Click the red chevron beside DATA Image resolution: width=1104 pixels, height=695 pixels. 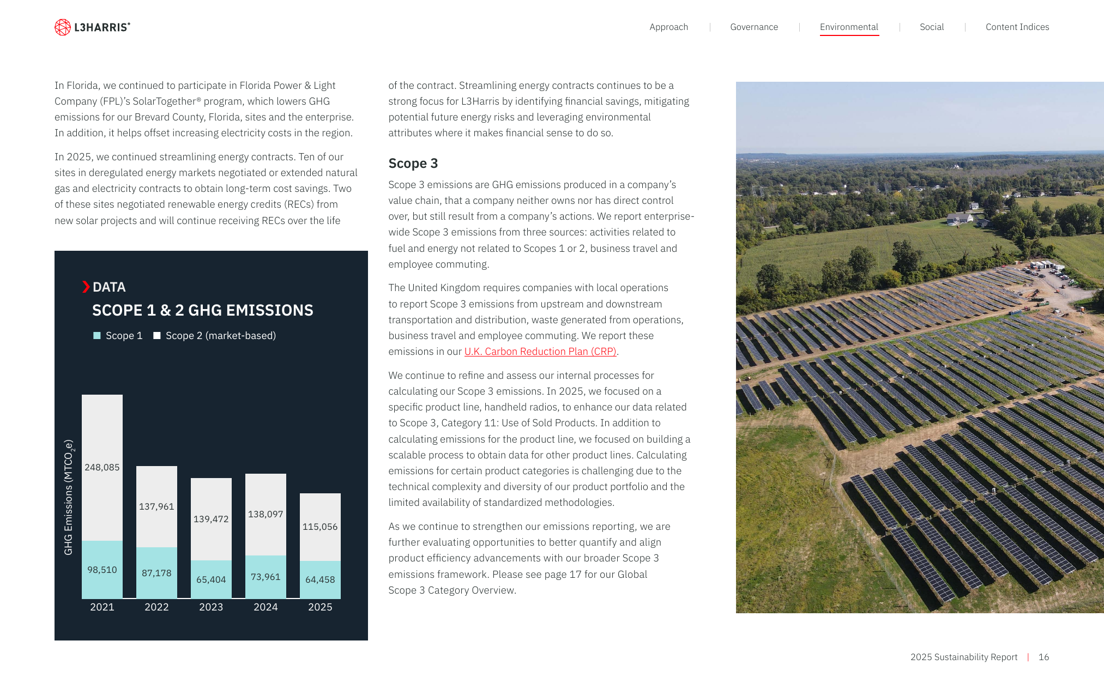pyautogui.click(x=86, y=287)
